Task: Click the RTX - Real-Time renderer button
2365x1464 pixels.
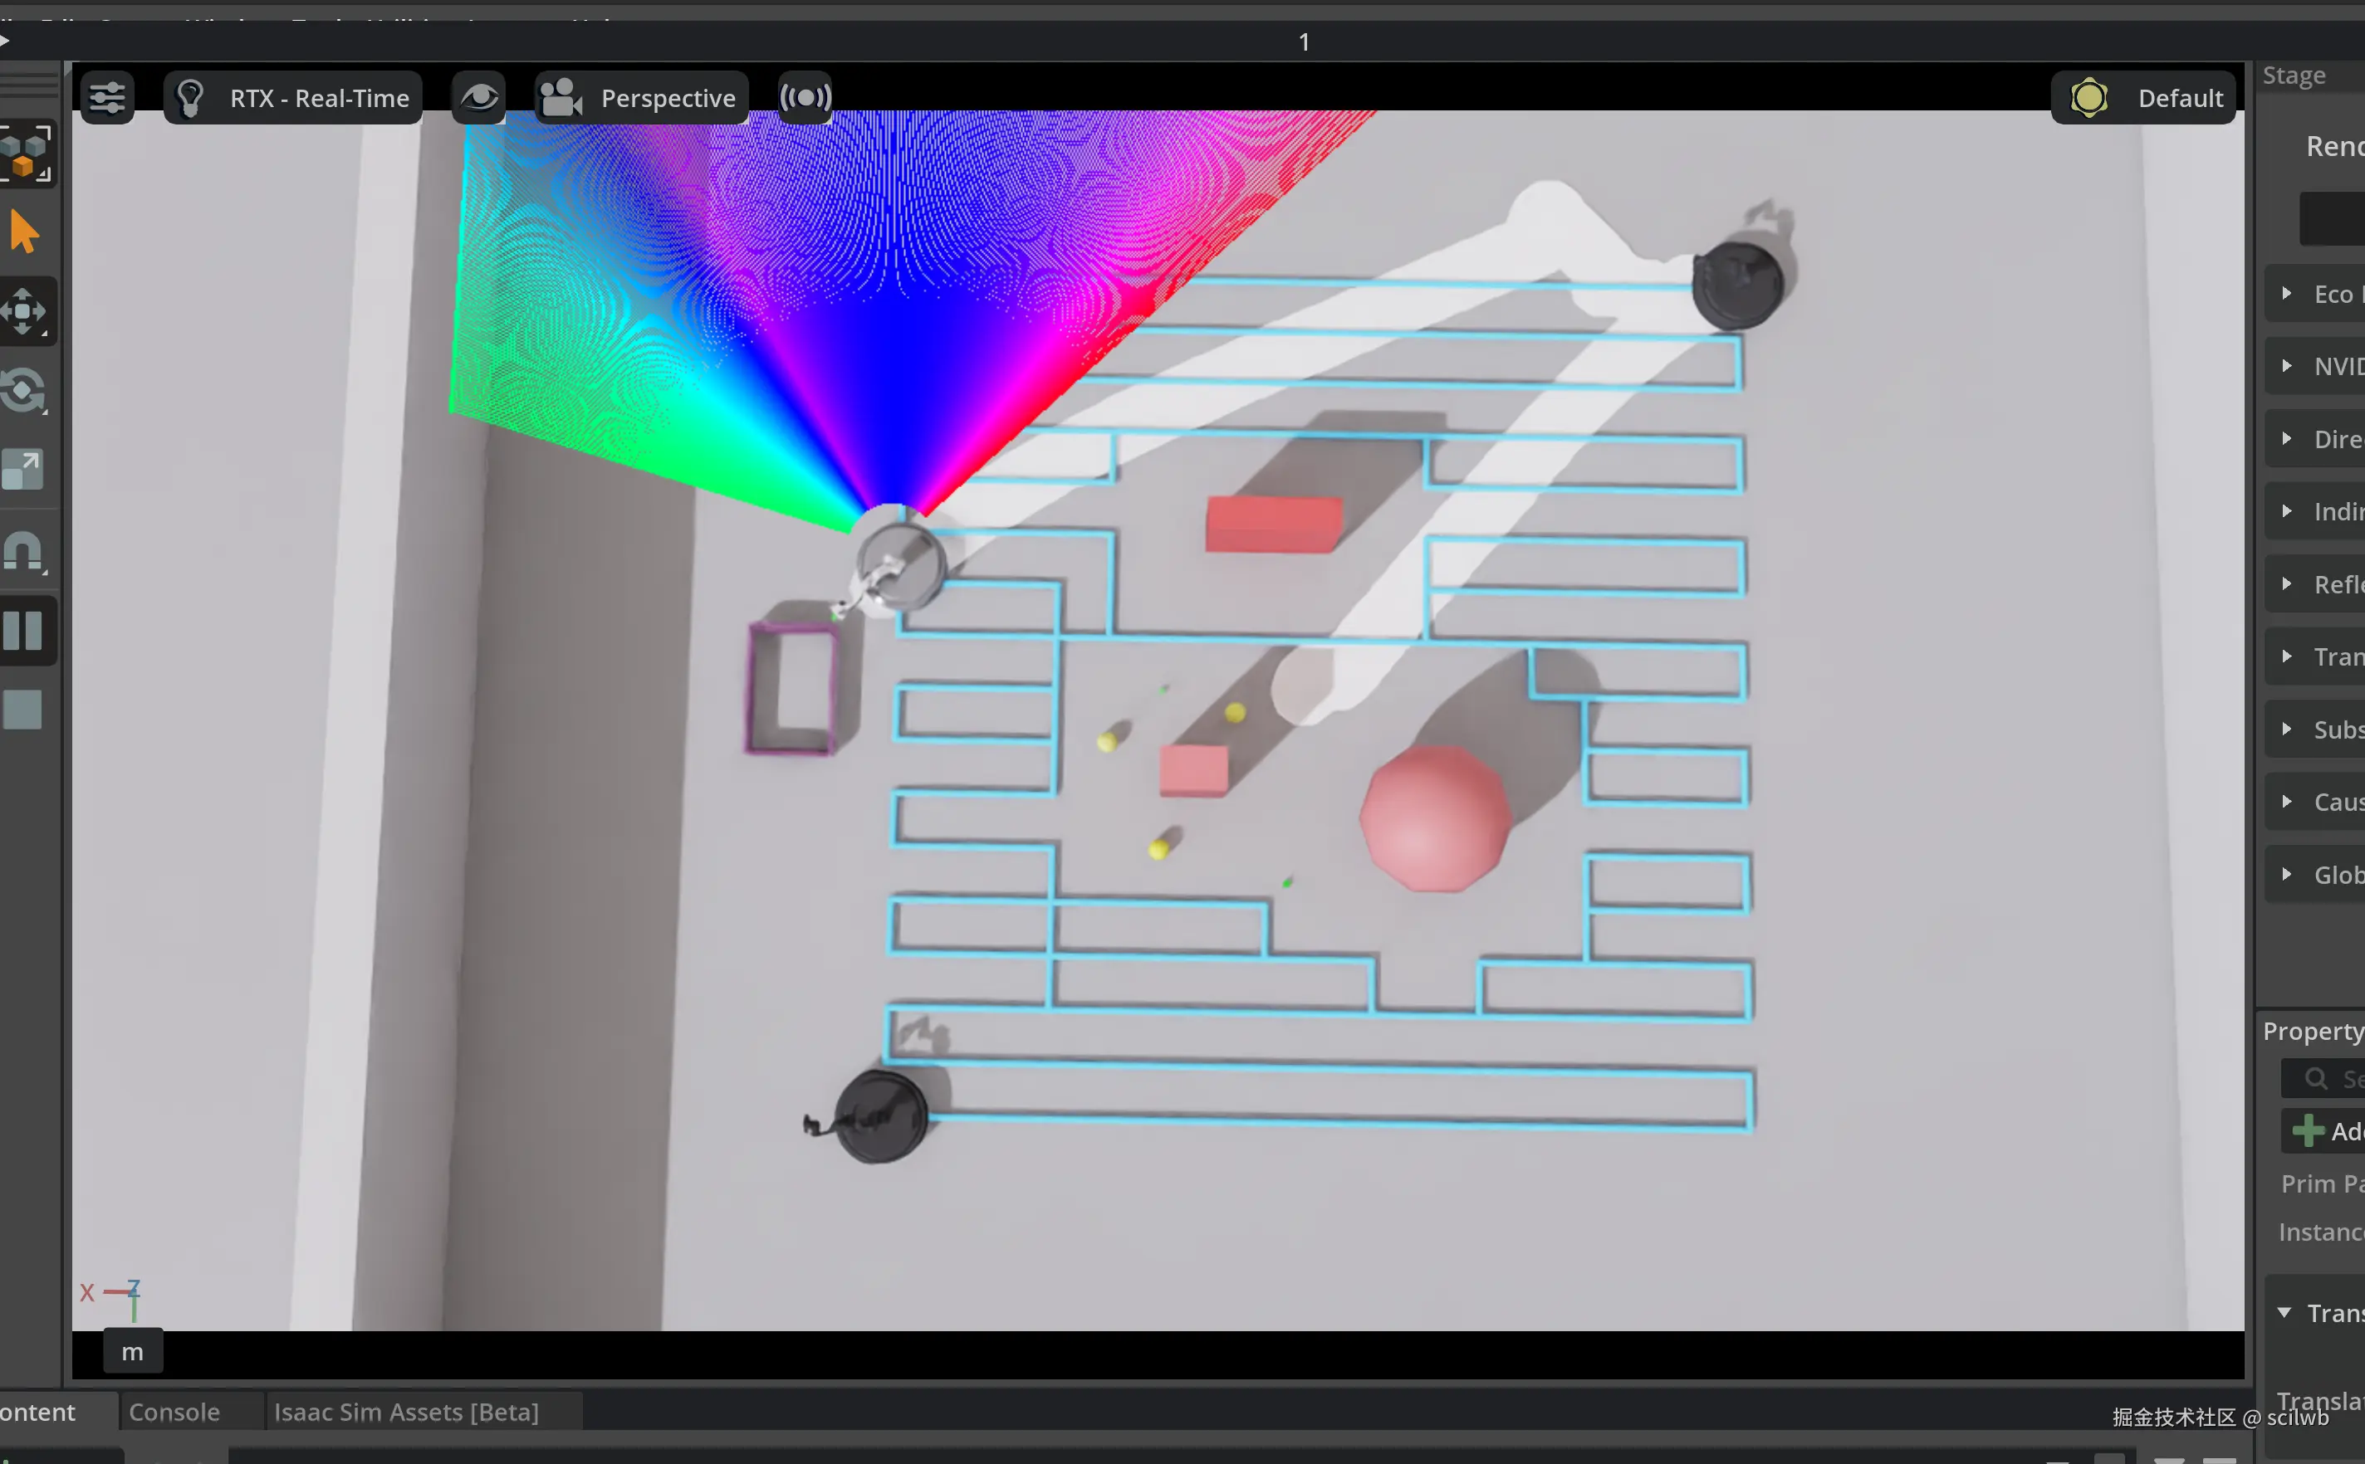Action: click(x=294, y=98)
